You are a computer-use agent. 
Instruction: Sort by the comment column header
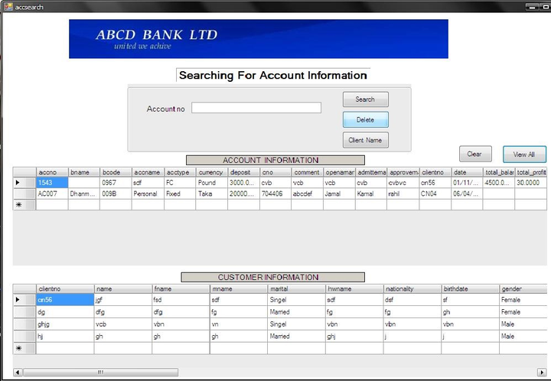click(307, 172)
